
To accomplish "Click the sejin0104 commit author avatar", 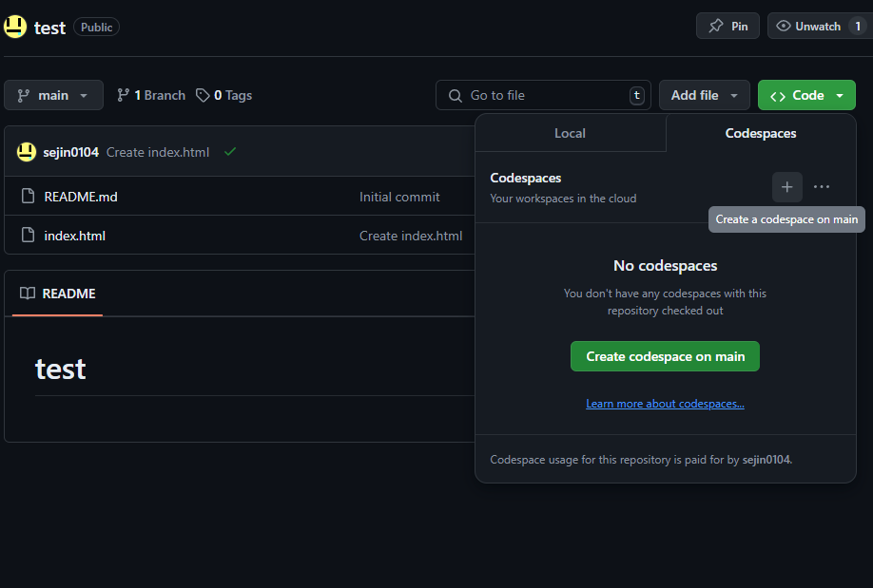I will point(27,152).
